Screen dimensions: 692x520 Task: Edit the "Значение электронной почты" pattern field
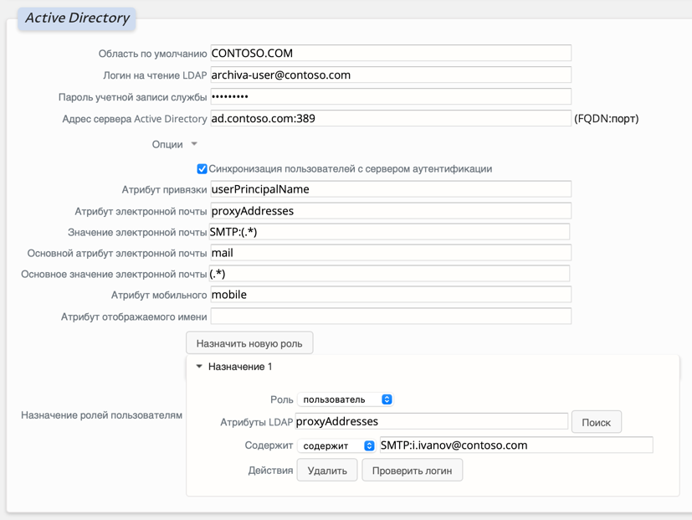[x=389, y=231]
